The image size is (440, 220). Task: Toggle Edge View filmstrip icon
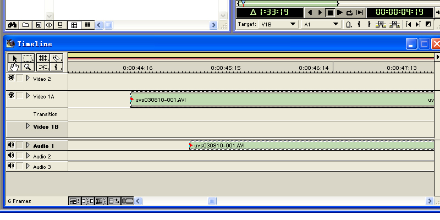[101, 201]
